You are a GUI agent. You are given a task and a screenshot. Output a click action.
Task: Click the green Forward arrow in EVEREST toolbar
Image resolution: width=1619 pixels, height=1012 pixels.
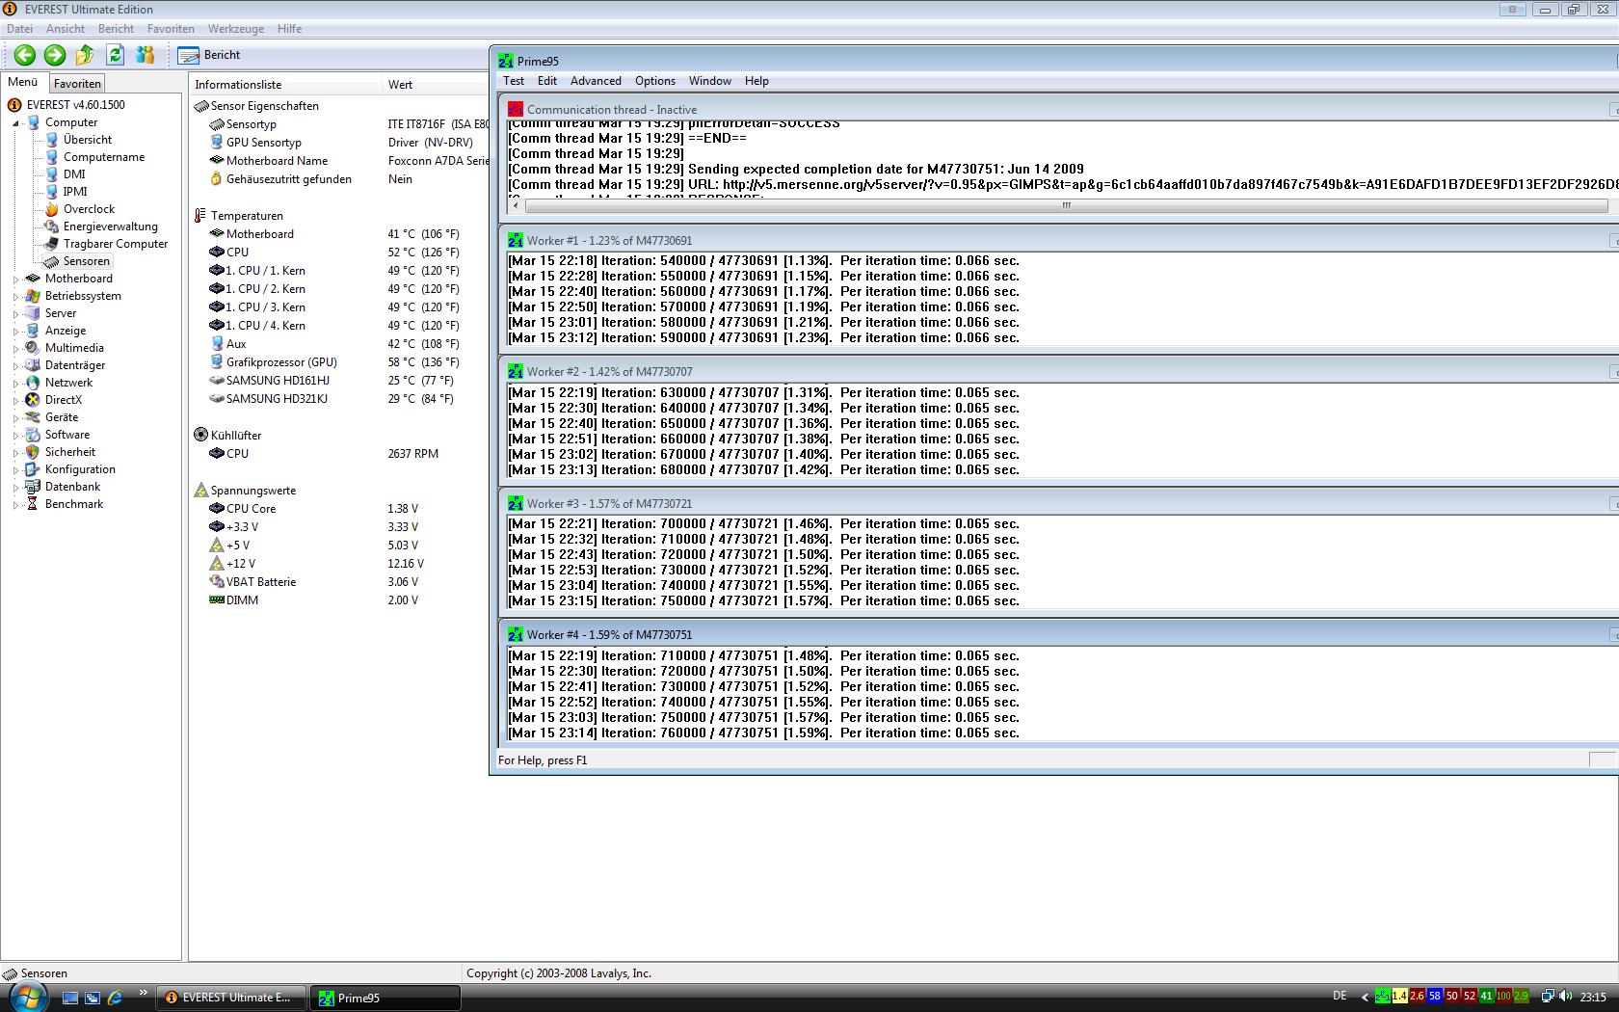tap(55, 55)
